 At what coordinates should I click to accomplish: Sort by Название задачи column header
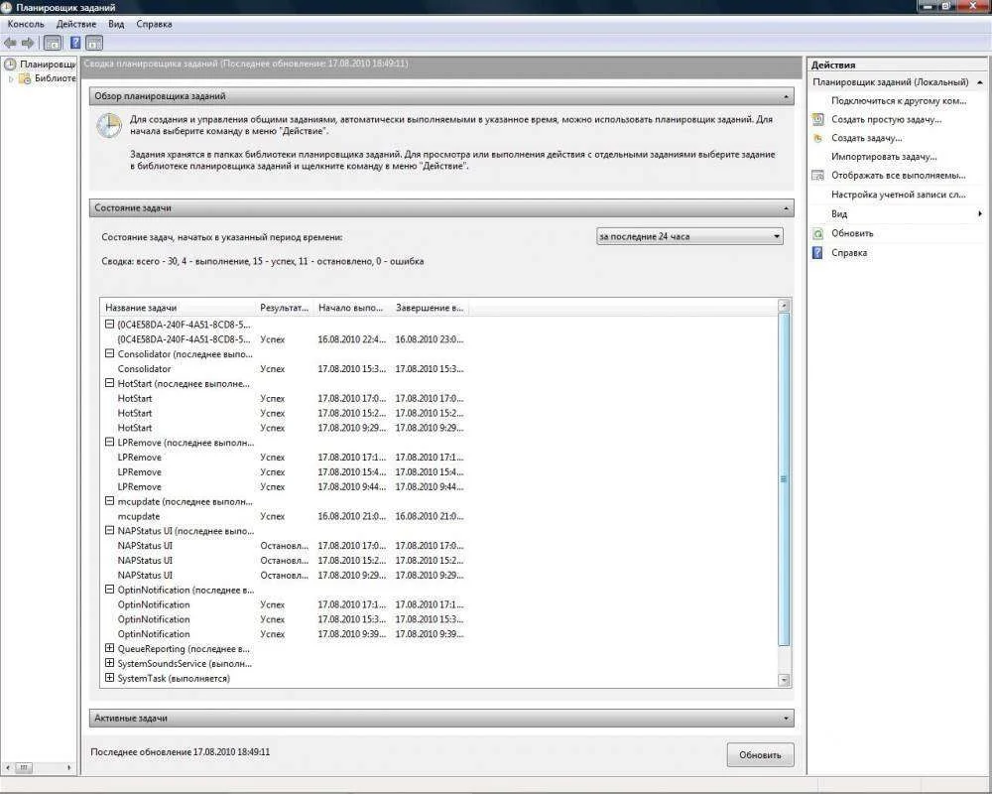click(179, 308)
